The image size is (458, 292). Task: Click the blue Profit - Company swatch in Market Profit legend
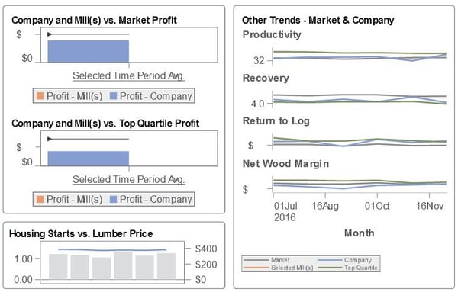tap(113, 95)
